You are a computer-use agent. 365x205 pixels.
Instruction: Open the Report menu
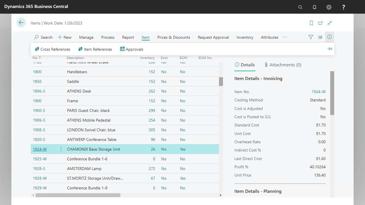click(128, 37)
